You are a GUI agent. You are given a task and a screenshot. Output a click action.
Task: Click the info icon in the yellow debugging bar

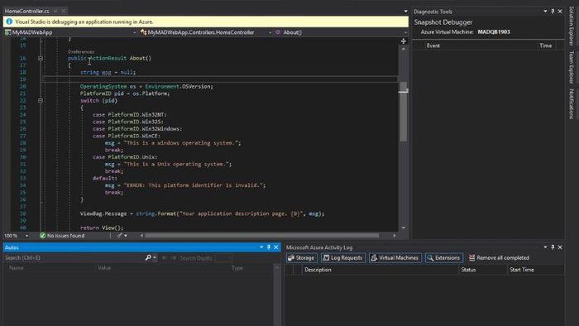(x=9, y=22)
